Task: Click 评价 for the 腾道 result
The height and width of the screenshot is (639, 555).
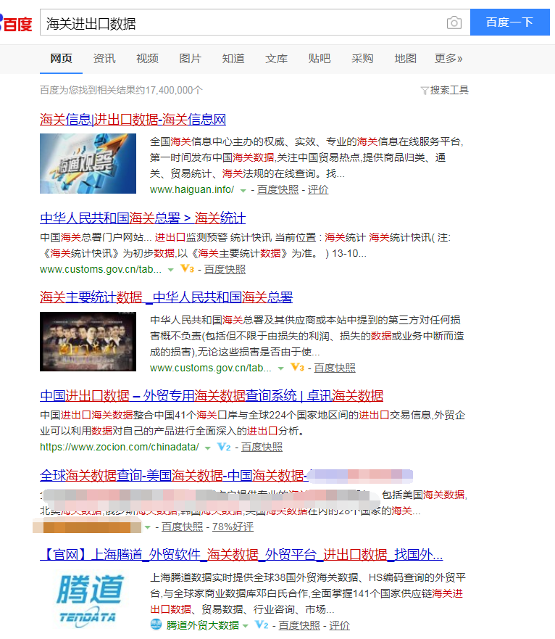Action: pos(339,625)
